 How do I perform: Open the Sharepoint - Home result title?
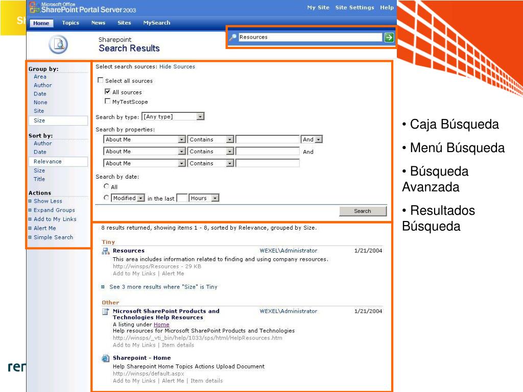pyautogui.click(x=142, y=358)
